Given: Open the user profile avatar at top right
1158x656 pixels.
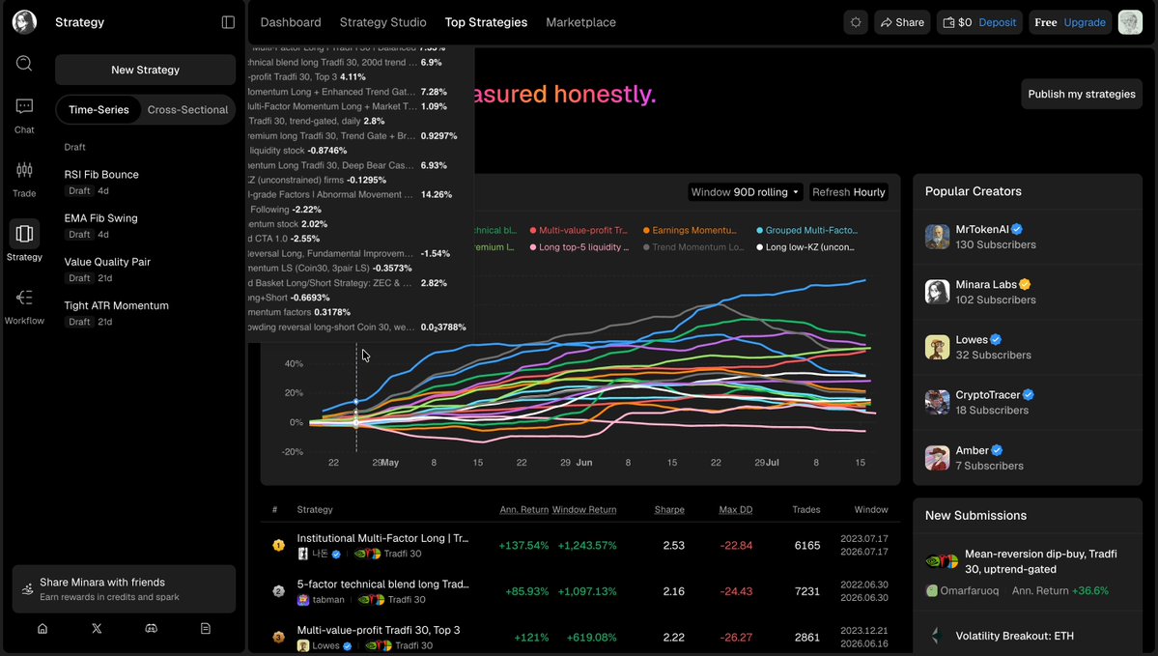Looking at the screenshot, I should click(x=1130, y=22).
